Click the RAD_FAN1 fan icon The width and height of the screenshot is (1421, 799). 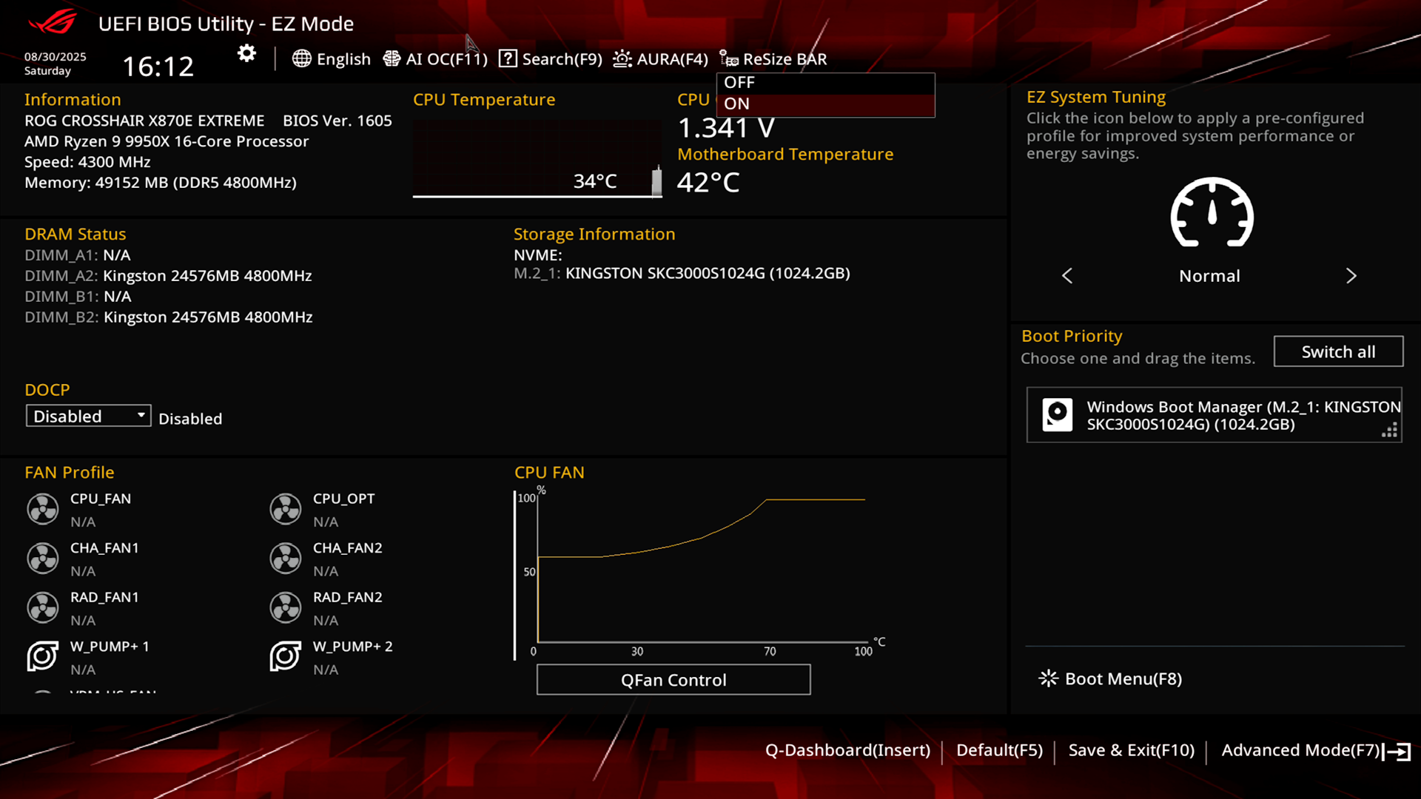[x=43, y=607]
